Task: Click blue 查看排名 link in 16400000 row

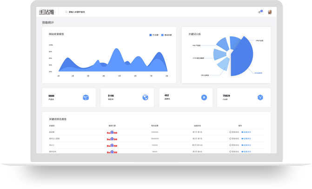Action: (247, 139)
